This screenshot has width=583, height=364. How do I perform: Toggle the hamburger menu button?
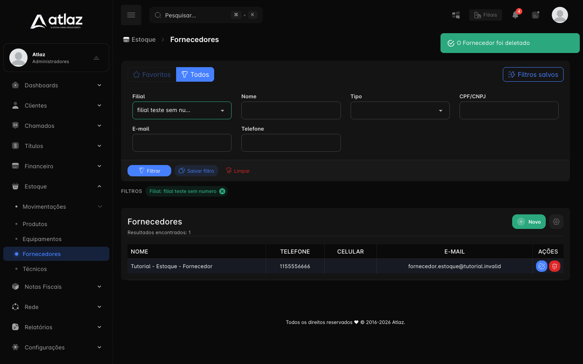pos(131,15)
